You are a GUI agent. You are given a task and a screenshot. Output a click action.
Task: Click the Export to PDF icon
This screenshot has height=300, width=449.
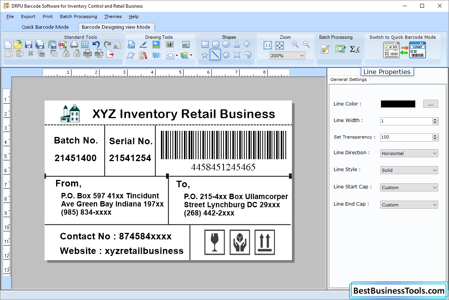(63, 45)
